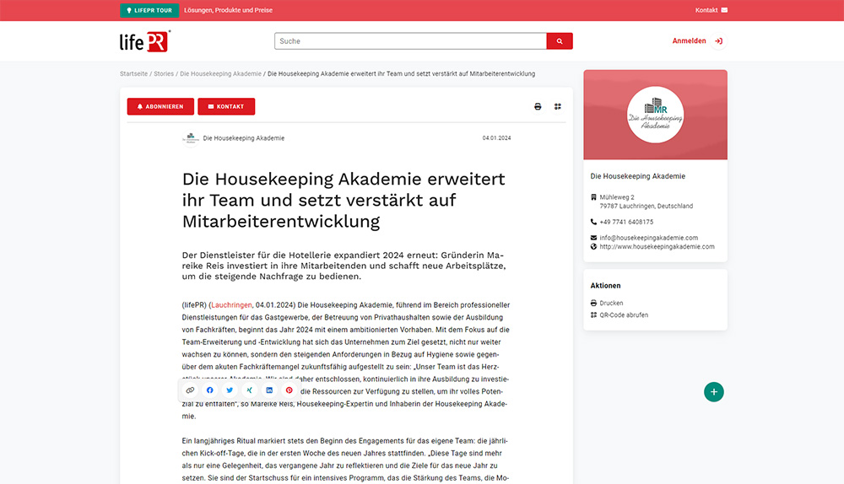Open the Anmelden login link

pos(689,40)
